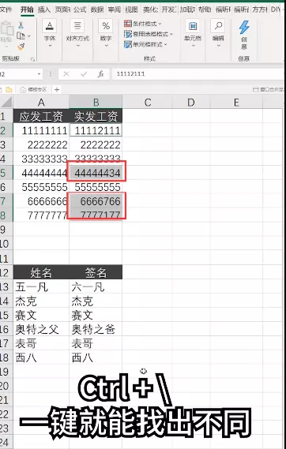Click the plus new tab button

click(57, 90)
